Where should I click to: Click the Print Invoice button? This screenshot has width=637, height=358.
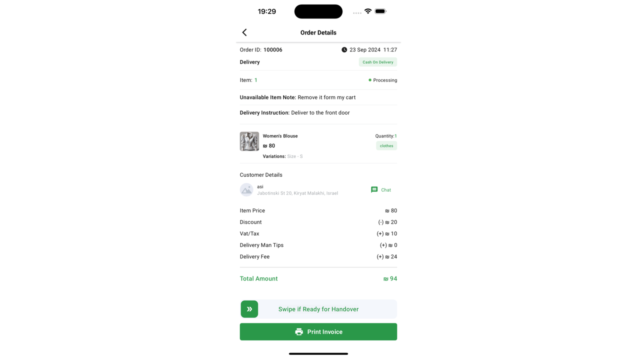pos(318,332)
